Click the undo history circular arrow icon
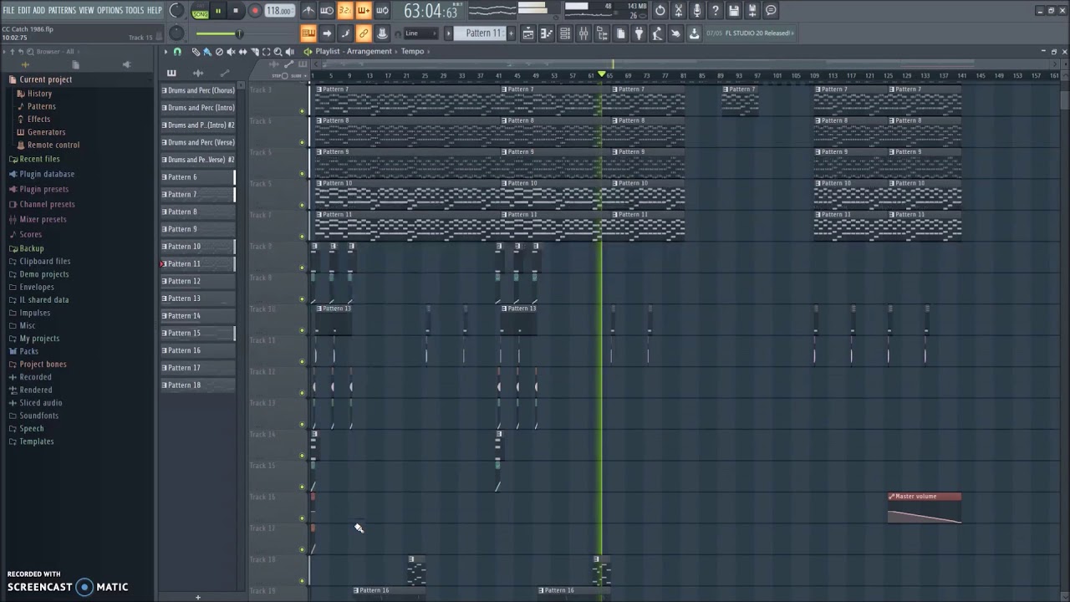The image size is (1070, 602). click(660, 10)
